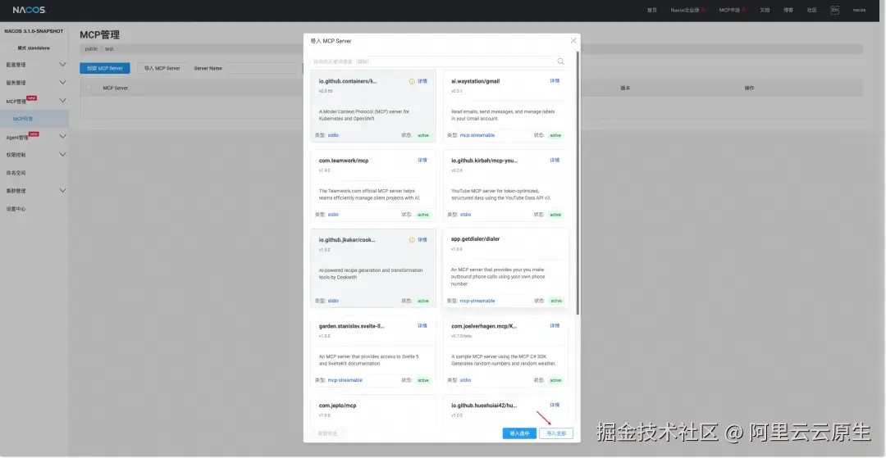Click warning icon on io.github.containers card
This screenshot has height=458, width=886.
(x=412, y=81)
